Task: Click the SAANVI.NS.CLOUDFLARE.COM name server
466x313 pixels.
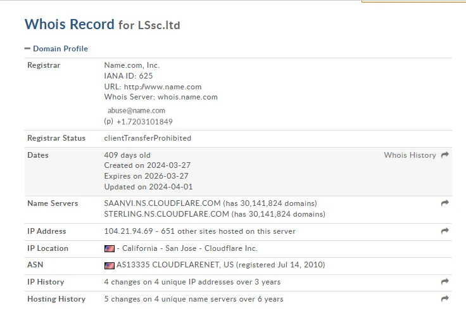Action: pos(163,203)
